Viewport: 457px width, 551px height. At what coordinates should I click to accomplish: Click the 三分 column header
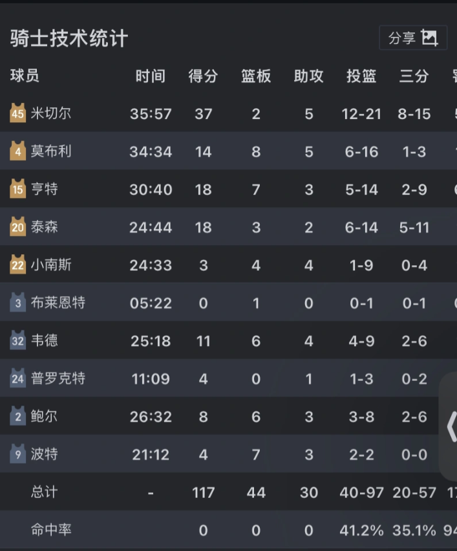click(x=414, y=76)
